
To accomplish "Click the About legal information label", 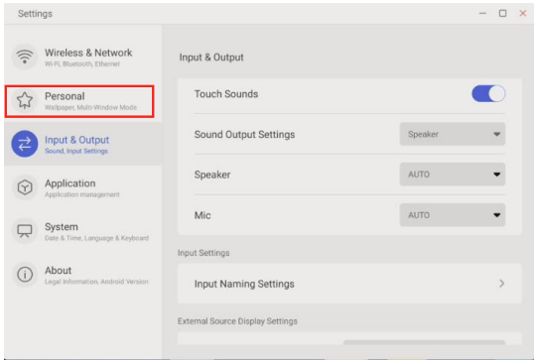I will click(x=96, y=282).
